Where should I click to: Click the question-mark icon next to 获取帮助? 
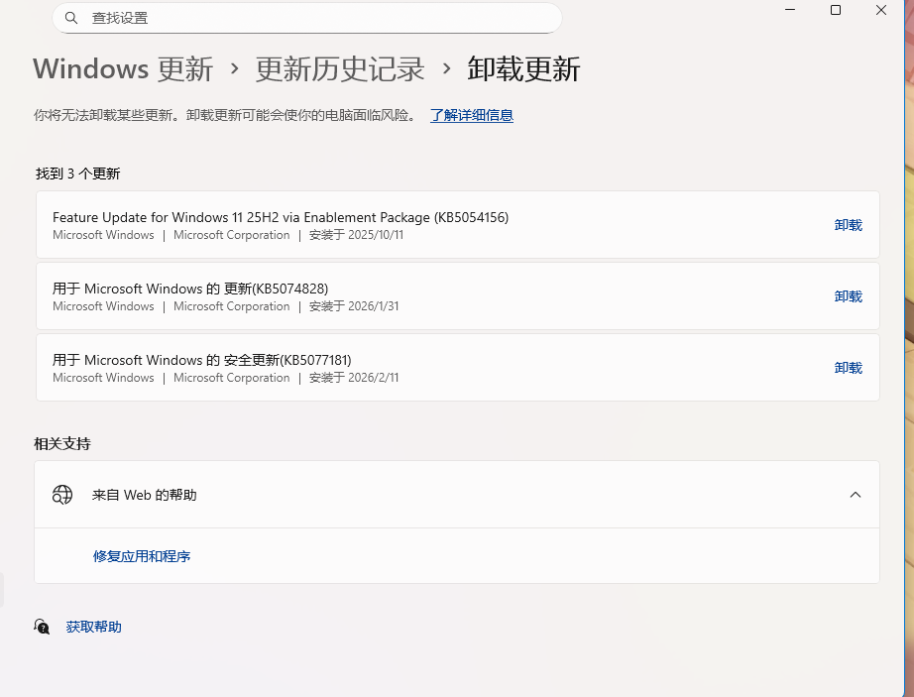point(41,627)
